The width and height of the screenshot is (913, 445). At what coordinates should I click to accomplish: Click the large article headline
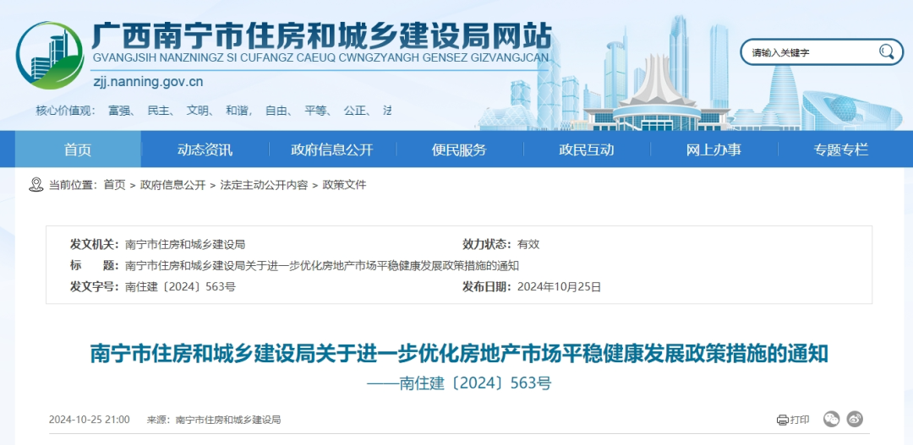pos(459,353)
